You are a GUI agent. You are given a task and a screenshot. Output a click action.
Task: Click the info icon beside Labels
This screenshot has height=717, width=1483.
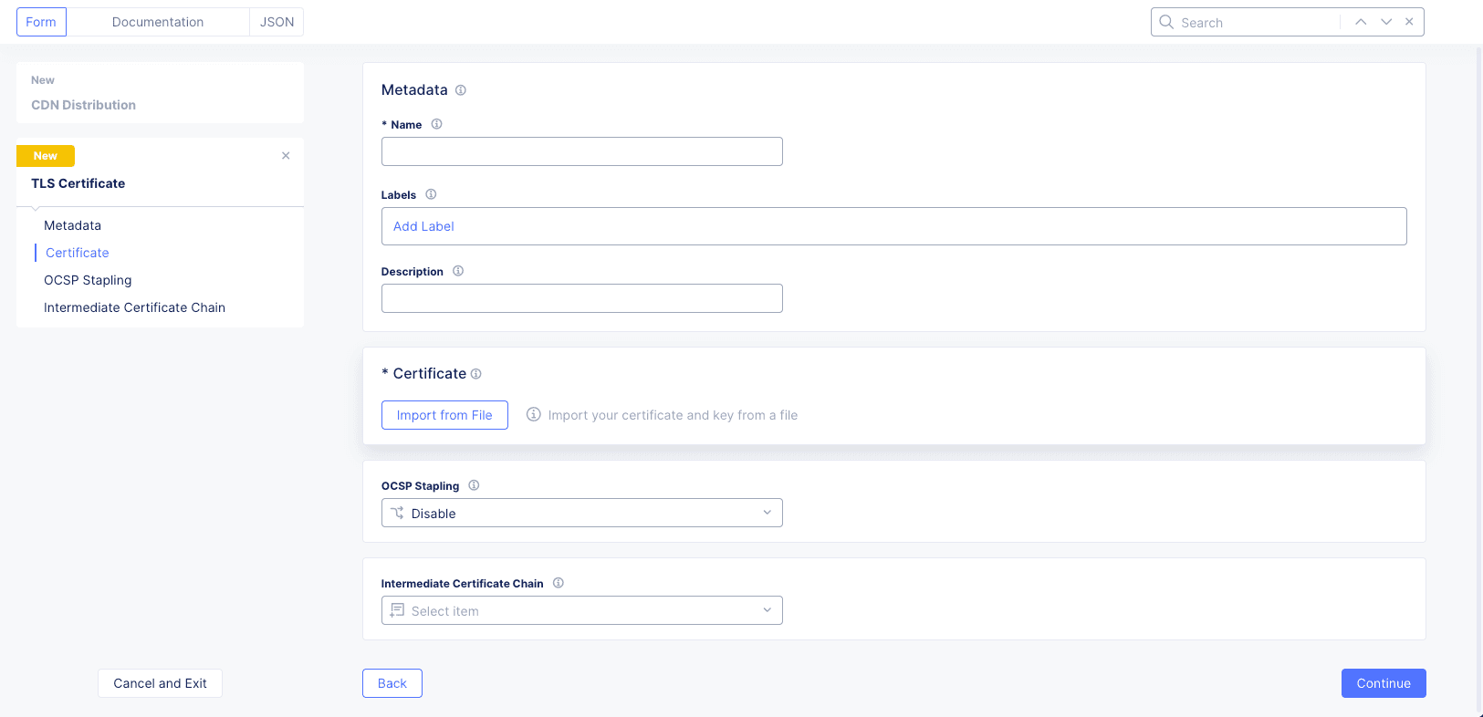tap(431, 194)
